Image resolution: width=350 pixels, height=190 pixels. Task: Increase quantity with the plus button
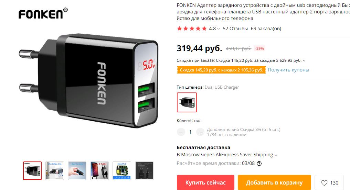pyautogui.click(x=200, y=132)
